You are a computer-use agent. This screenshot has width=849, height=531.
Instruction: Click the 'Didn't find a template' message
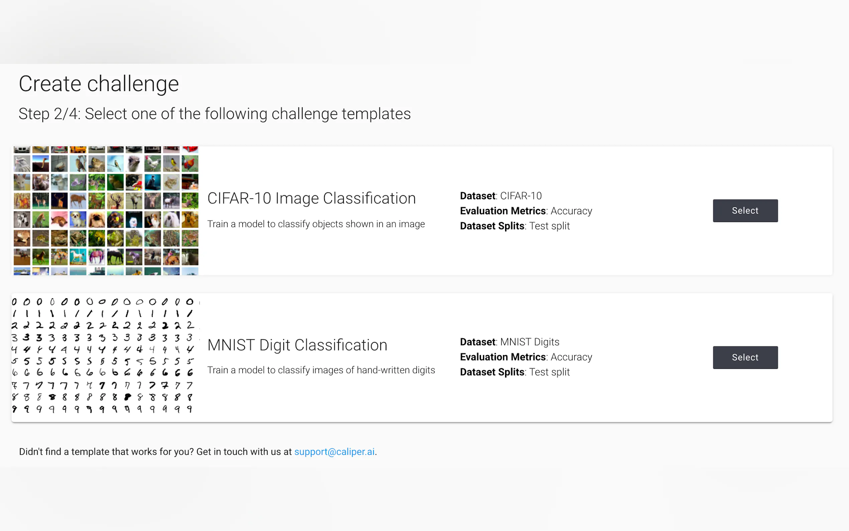(155, 452)
